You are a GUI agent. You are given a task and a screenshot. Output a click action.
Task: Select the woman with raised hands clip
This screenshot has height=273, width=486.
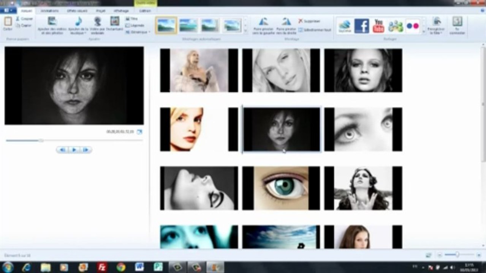click(x=363, y=188)
